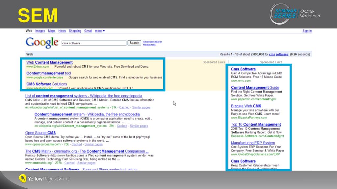
Task: Open the 'CMS Software Solutions' sponsored ad
Action: [47, 84]
